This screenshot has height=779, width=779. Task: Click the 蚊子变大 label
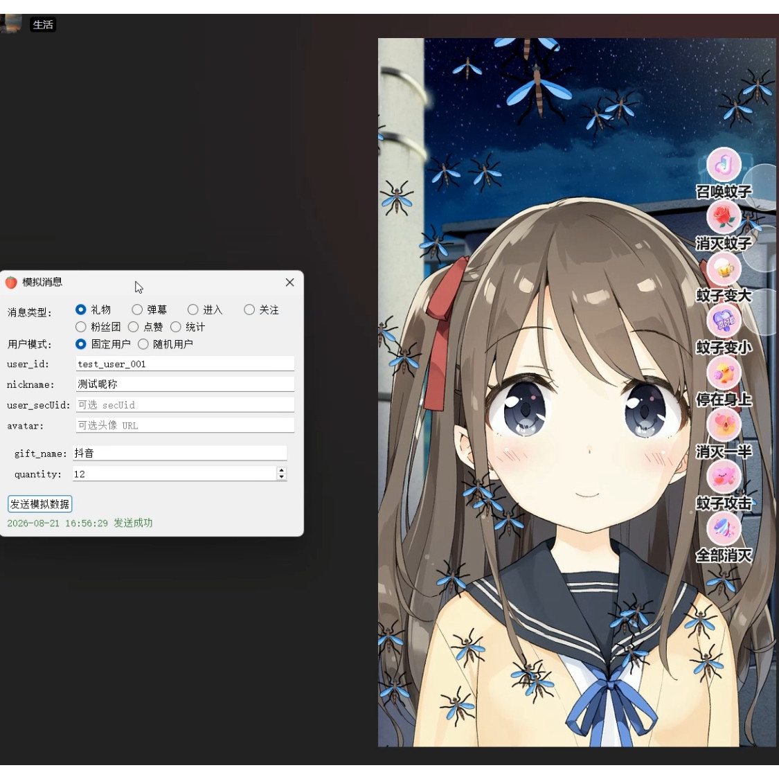[x=724, y=295]
